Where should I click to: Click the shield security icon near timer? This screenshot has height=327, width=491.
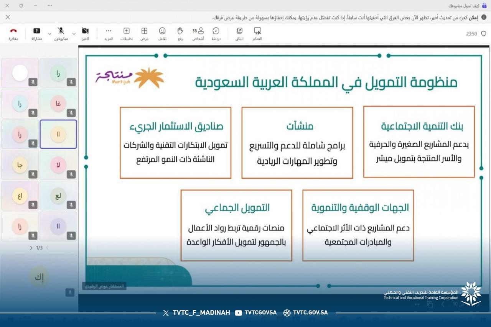click(x=483, y=34)
